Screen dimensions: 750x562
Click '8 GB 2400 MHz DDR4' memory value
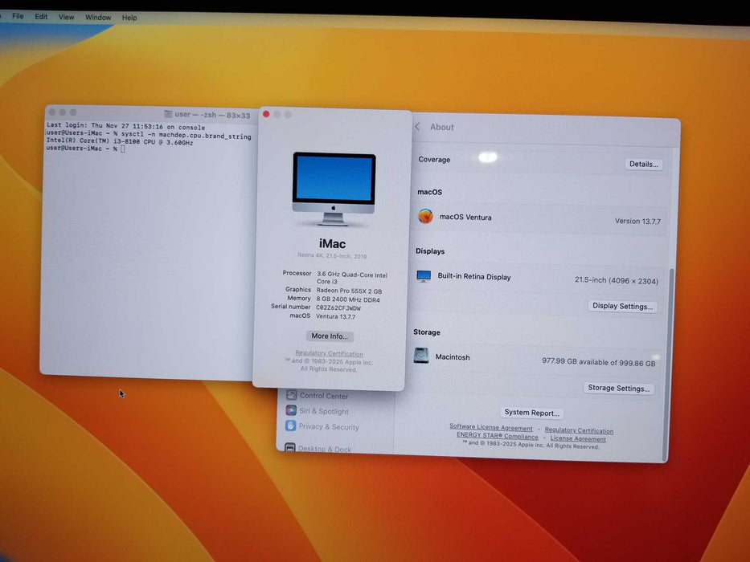point(348,299)
